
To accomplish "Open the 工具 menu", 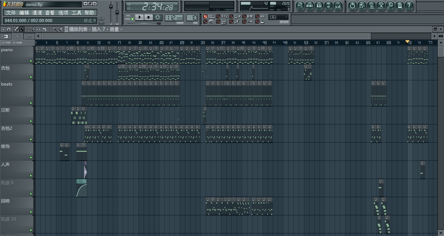I will (x=76, y=13).
